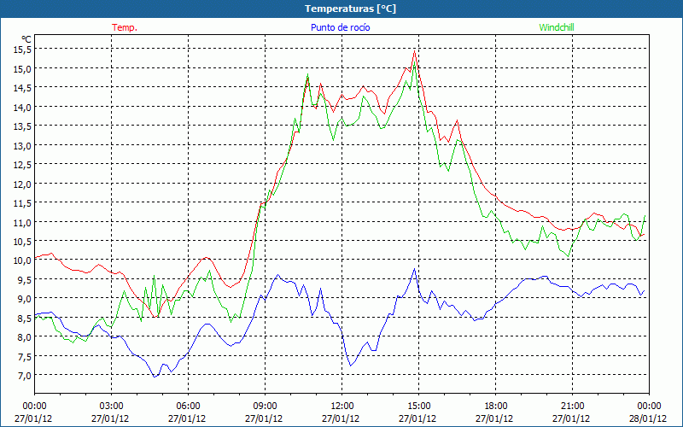
Task: Click the "7,0" y-axis value
Action: pyautogui.click(x=25, y=375)
